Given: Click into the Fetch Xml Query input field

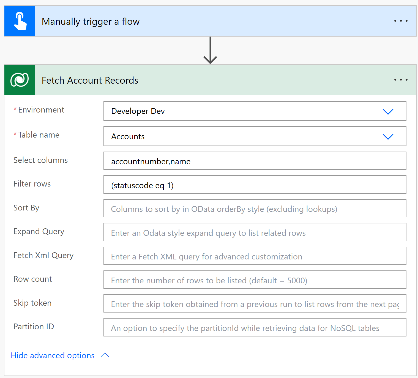Looking at the screenshot, I should pyautogui.click(x=255, y=256).
